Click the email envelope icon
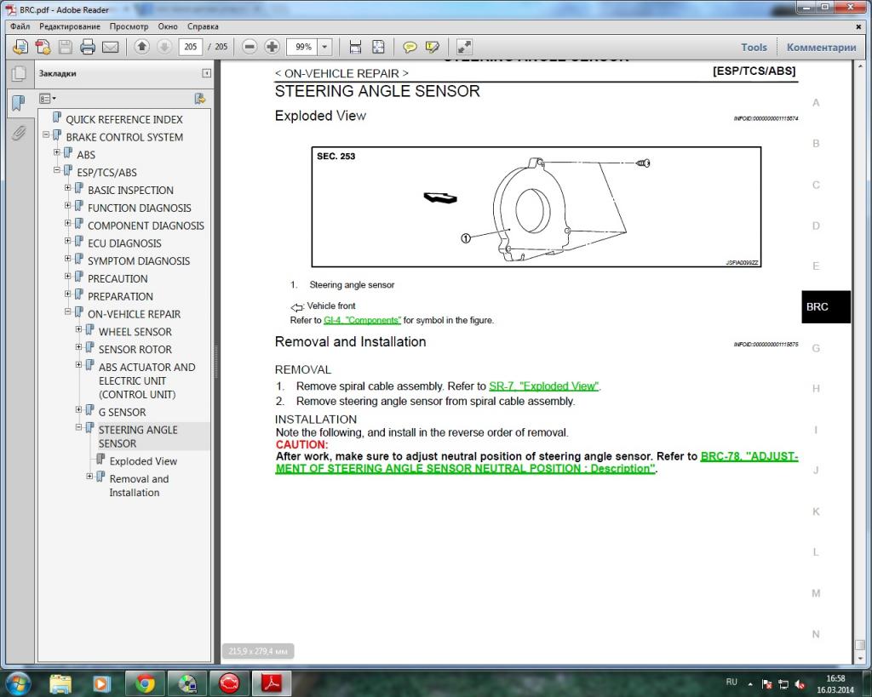872x697 pixels. point(110,47)
